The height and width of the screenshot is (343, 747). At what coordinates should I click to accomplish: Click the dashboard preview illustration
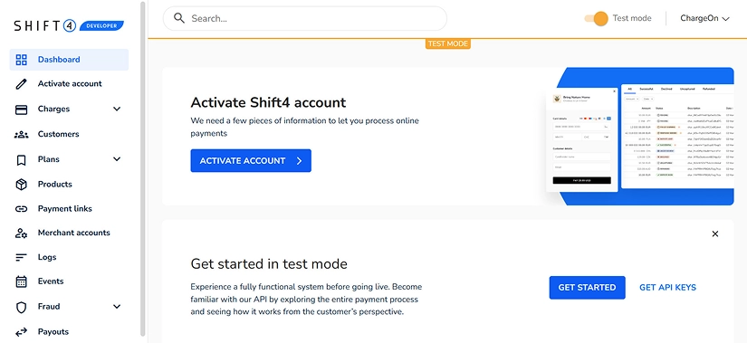click(639, 137)
